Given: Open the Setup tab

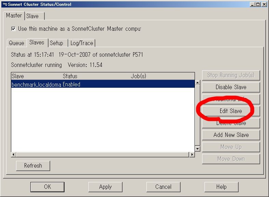Looking at the screenshot, I should point(58,43).
